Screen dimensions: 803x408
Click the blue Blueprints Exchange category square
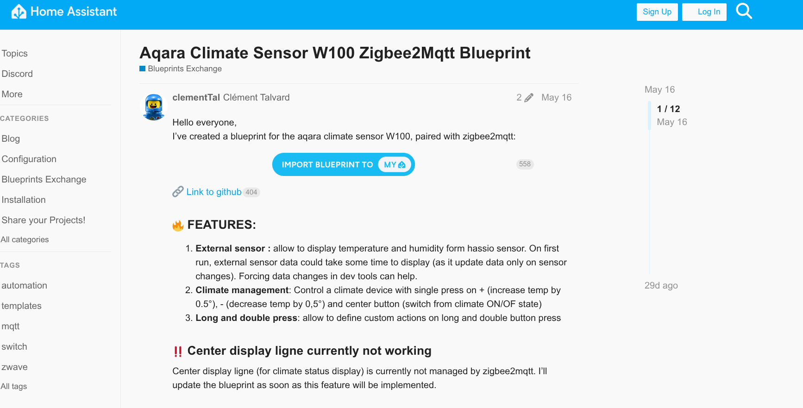(143, 69)
